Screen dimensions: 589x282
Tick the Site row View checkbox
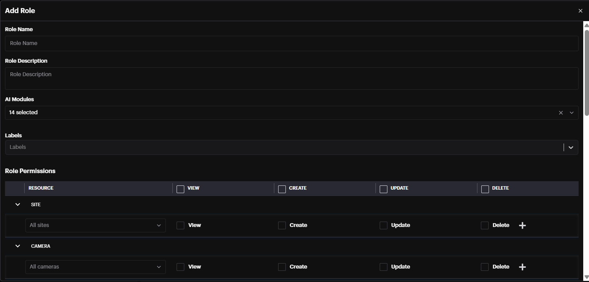point(180,225)
